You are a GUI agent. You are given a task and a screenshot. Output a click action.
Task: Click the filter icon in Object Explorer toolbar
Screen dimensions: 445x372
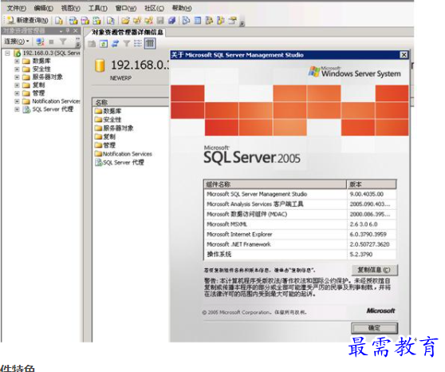[x=63, y=42]
